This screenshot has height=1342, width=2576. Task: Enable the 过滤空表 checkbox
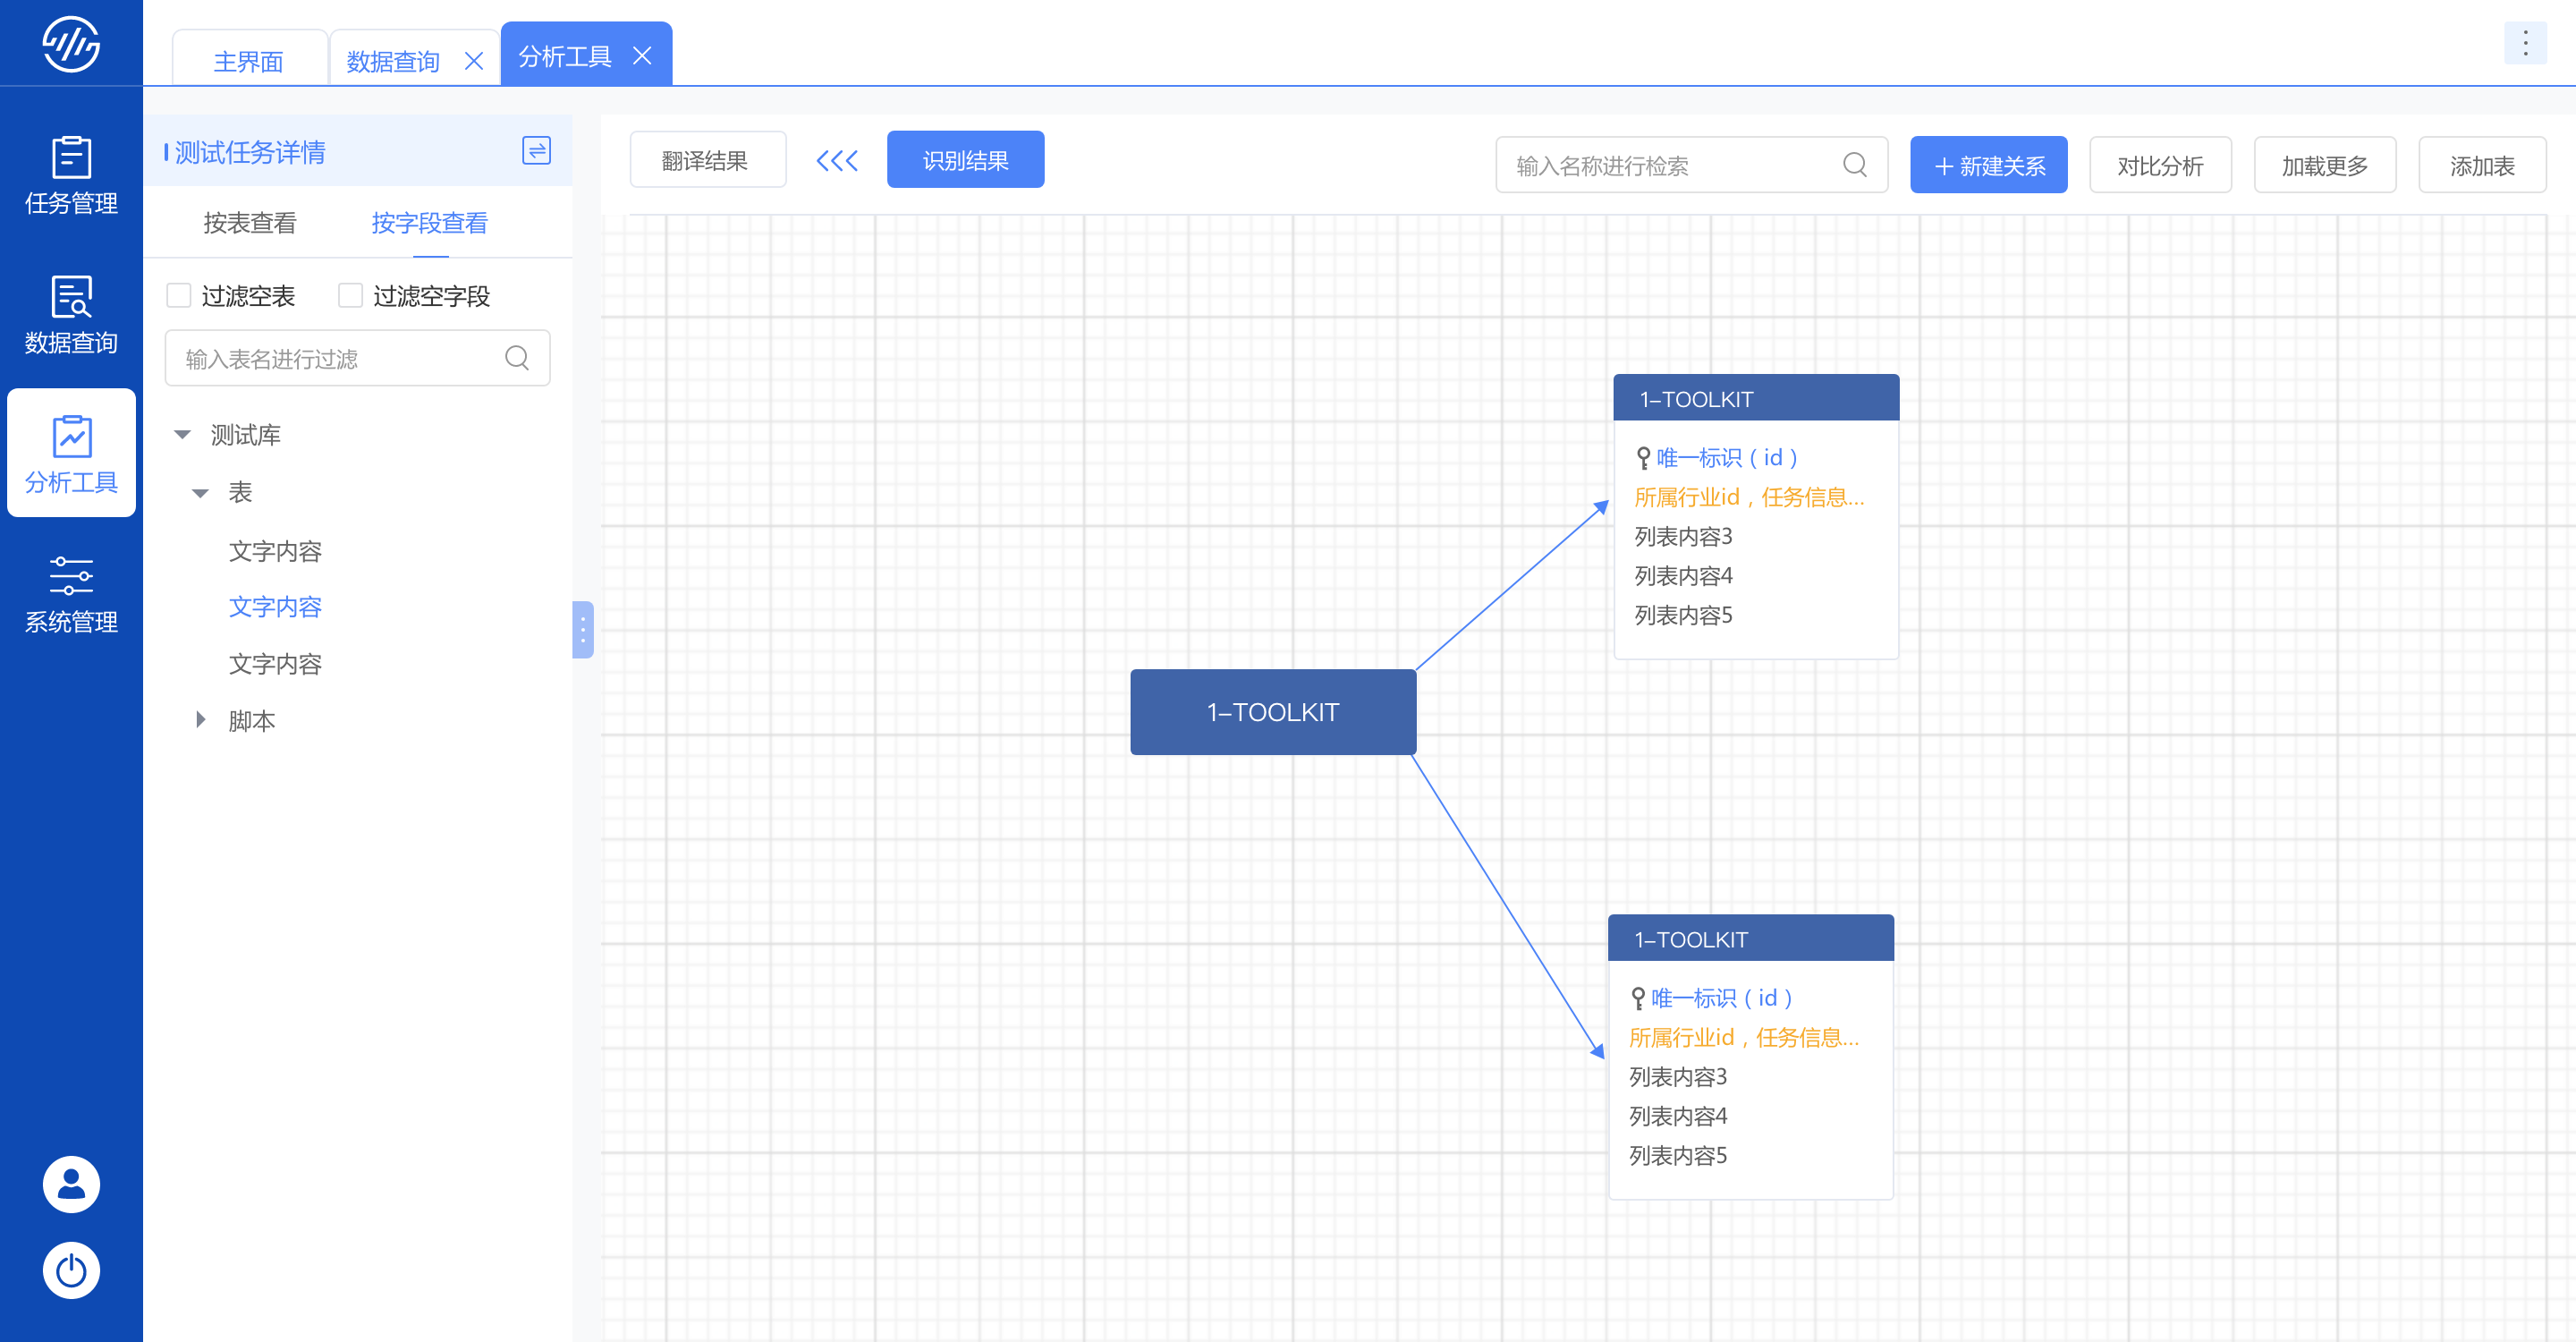pyautogui.click(x=179, y=295)
